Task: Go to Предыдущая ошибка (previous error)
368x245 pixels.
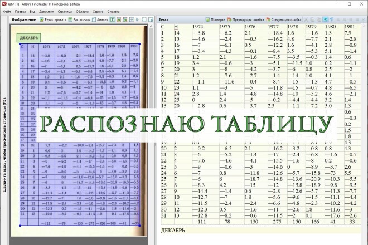Action: pos(245,19)
